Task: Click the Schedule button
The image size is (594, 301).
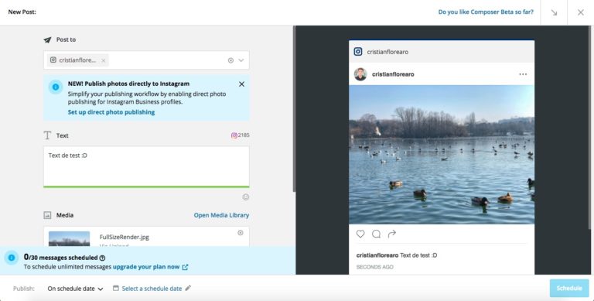Action: (569, 288)
